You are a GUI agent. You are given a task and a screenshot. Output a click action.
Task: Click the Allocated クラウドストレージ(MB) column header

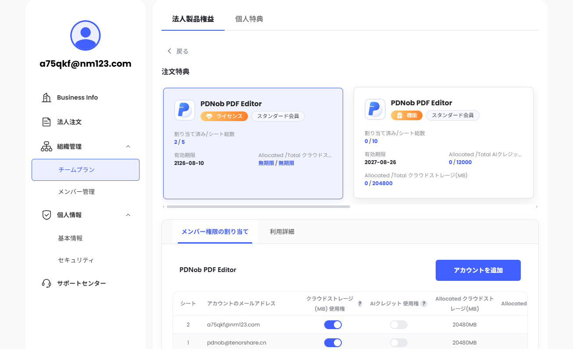click(464, 304)
